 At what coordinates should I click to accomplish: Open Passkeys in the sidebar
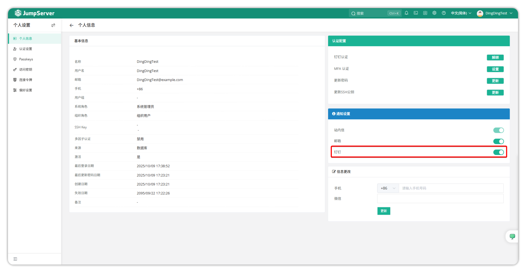[26, 59]
